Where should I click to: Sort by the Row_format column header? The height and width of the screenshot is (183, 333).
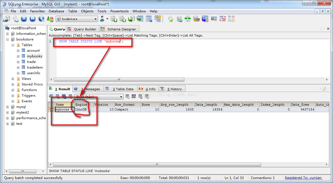click(128, 105)
